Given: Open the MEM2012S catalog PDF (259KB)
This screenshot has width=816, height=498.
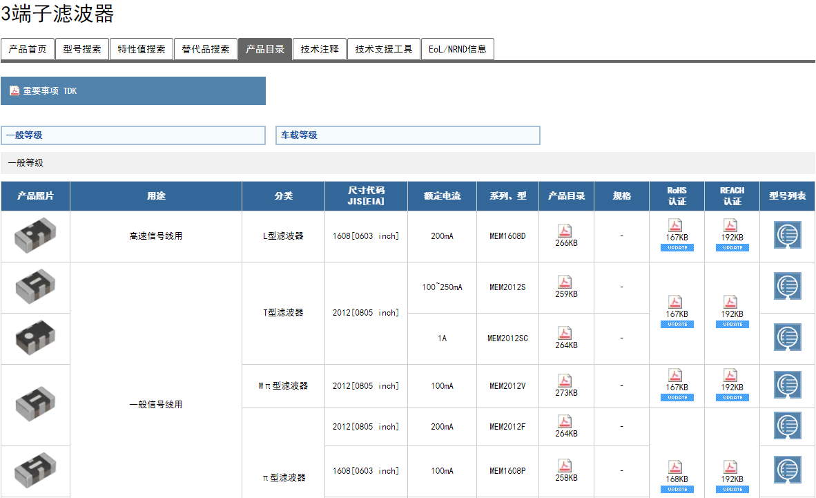Looking at the screenshot, I should (565, 282).
